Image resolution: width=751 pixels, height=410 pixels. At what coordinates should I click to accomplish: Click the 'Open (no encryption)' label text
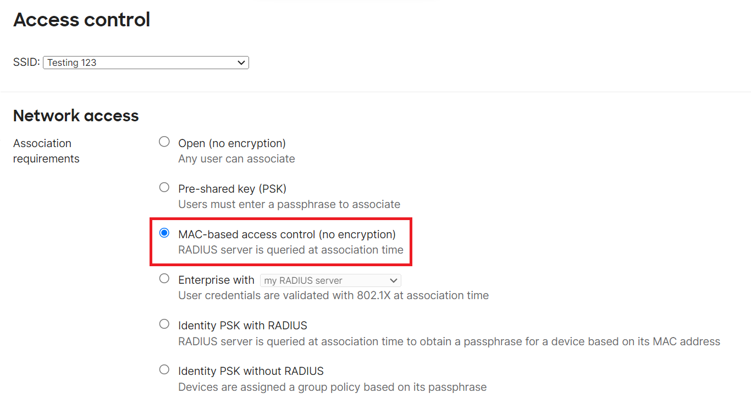click(x=231, y=143)
